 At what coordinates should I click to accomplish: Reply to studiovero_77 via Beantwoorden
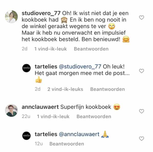pyautogui.click(x=91, y=49)
